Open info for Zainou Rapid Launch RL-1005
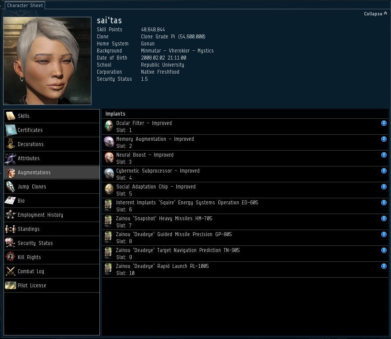This screenshot has height=339, width=391. (384, 266)
